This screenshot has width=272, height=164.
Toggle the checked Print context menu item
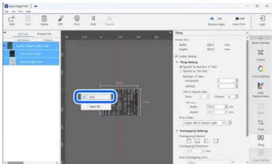96,97
